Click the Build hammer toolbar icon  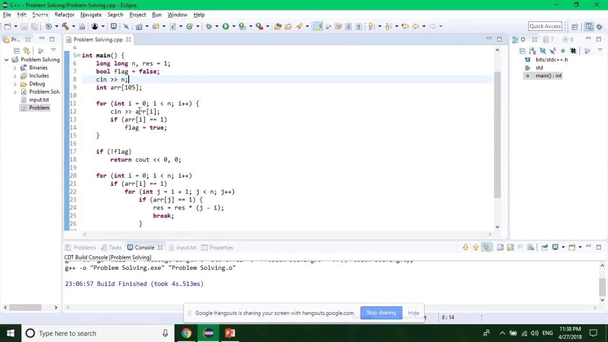[x=65, y=26]
